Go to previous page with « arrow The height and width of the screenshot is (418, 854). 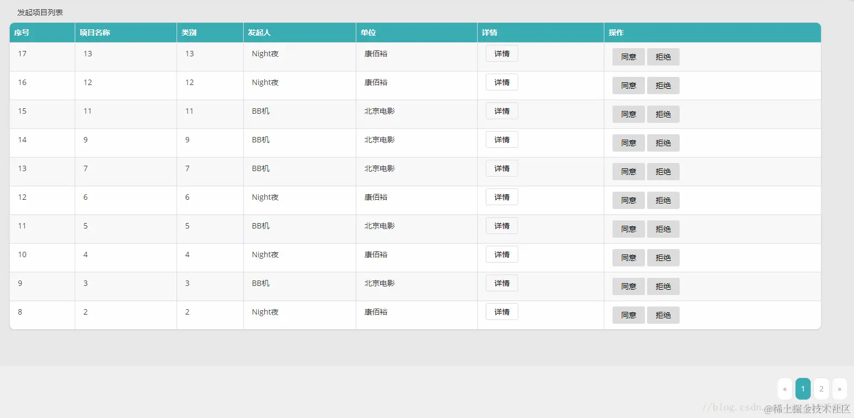tap(785, 389)
